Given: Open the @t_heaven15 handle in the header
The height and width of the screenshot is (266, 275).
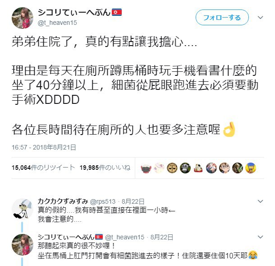Looking at the screenshot, I should click(x=57, y=23).
